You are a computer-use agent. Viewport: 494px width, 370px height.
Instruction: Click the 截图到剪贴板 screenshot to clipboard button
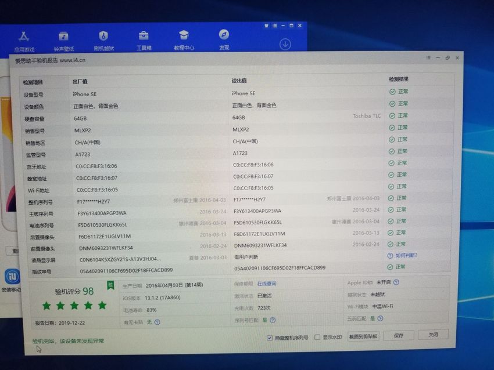(x=363, y=336)
